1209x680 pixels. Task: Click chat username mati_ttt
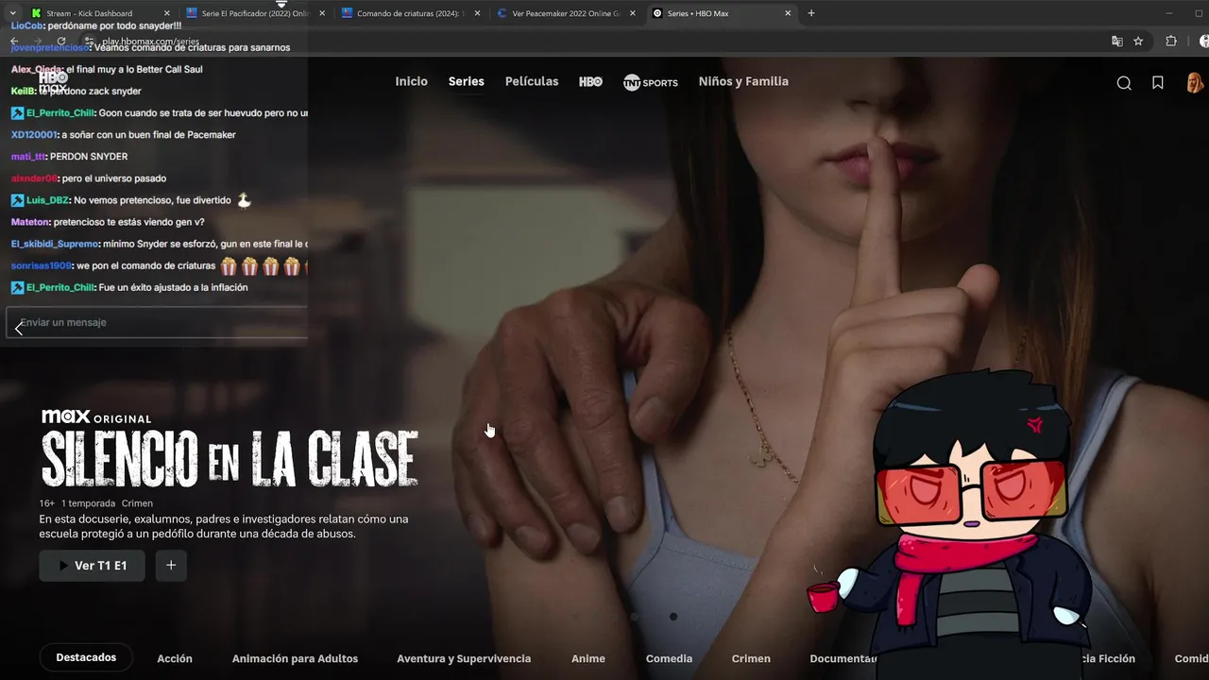click(28, 156)
